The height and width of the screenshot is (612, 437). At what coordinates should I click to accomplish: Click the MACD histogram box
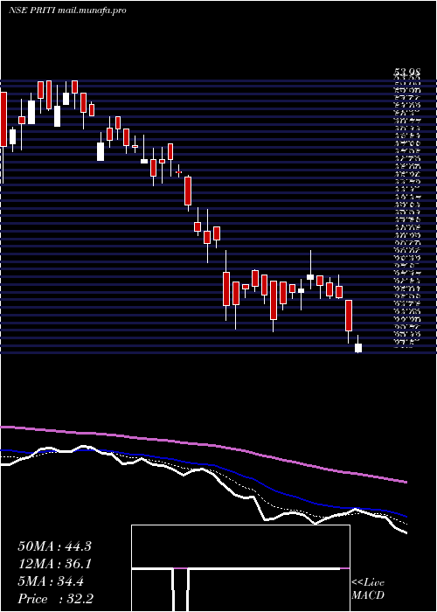(240, 568)
